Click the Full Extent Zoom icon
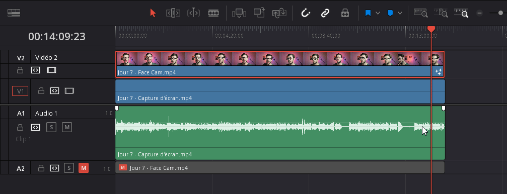 coord(421,13)
